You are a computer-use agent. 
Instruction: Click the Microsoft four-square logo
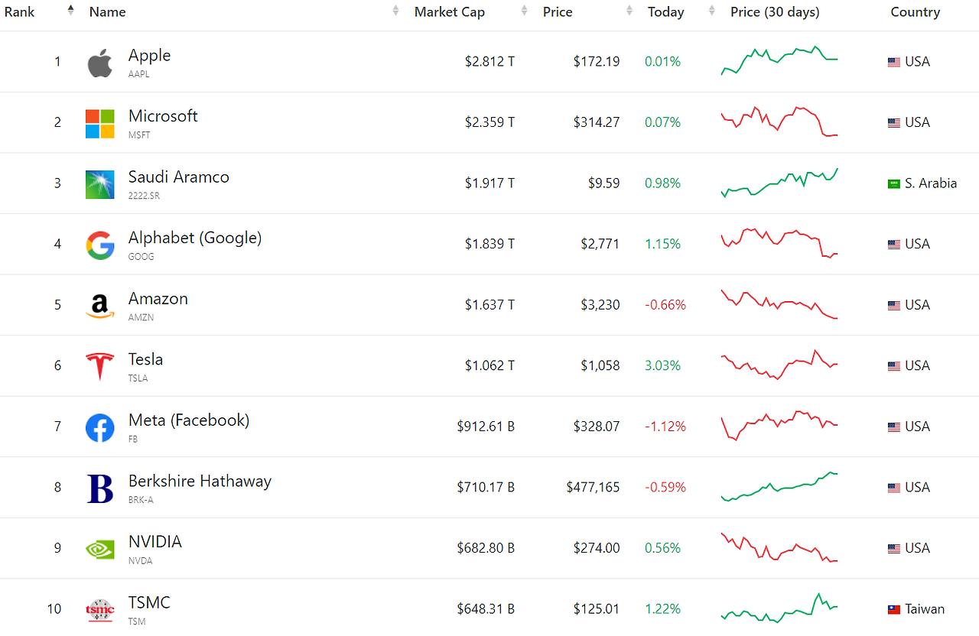99,123
